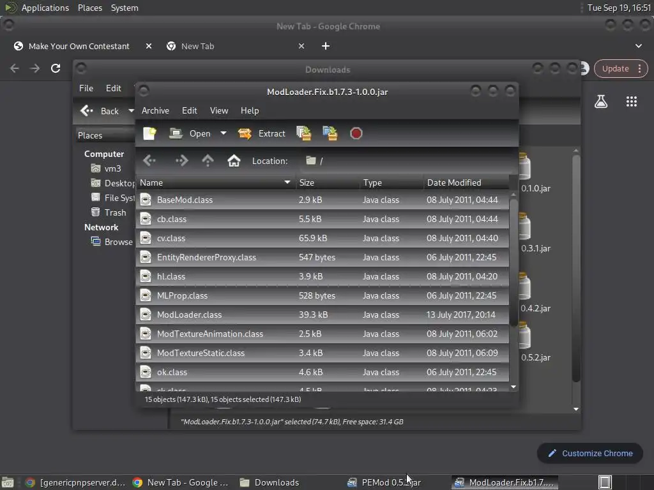
Task: Select cb.class file row
Action: 323,219
